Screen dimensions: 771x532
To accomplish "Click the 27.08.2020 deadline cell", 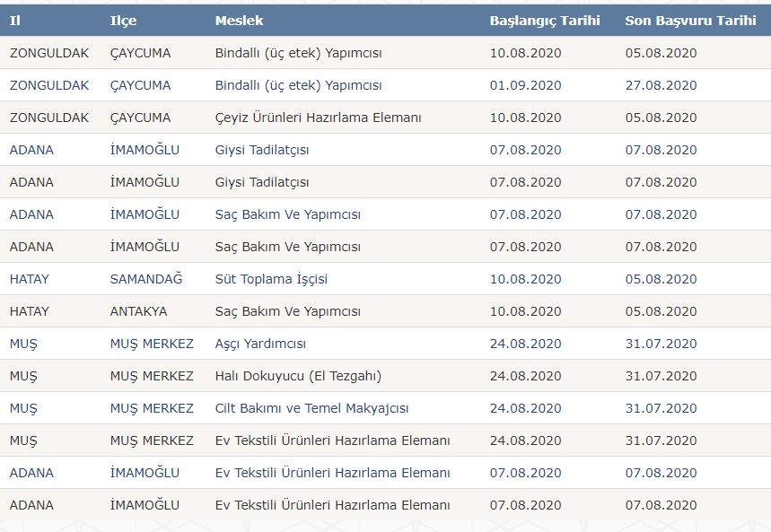I will [661, 85].
